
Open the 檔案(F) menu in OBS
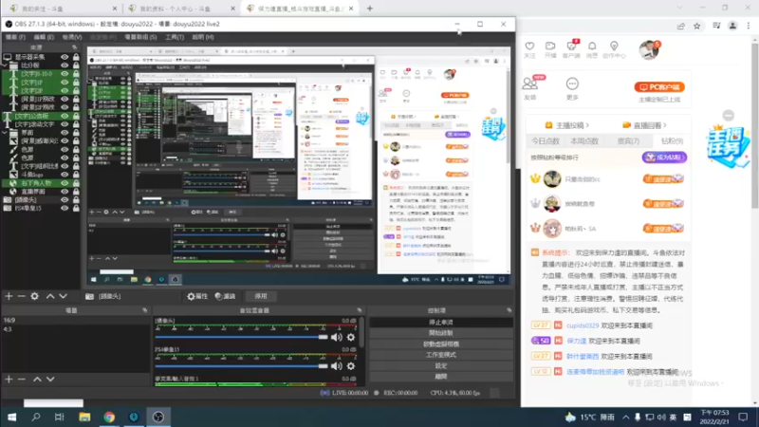click(15, 37)
